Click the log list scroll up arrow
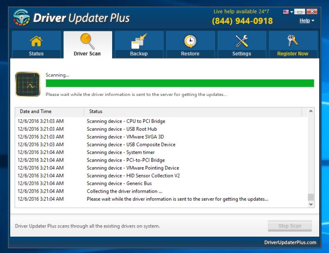The width and height of the screenshot is (329, 253). tap(311, 111)
